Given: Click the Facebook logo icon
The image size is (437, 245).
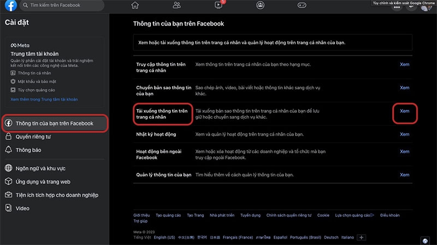Looking at the screenshot, I should pyautogui.click(x=10, y=5).
